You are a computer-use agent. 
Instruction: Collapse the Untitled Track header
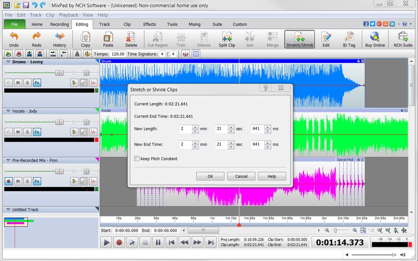click(8, 210)
